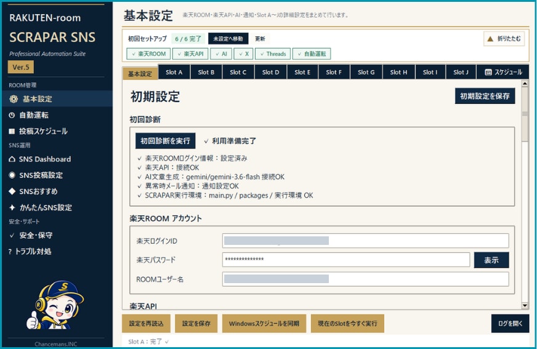Click the vertical scrollbar thumb
Screen dimensions: 537x349
525,114
